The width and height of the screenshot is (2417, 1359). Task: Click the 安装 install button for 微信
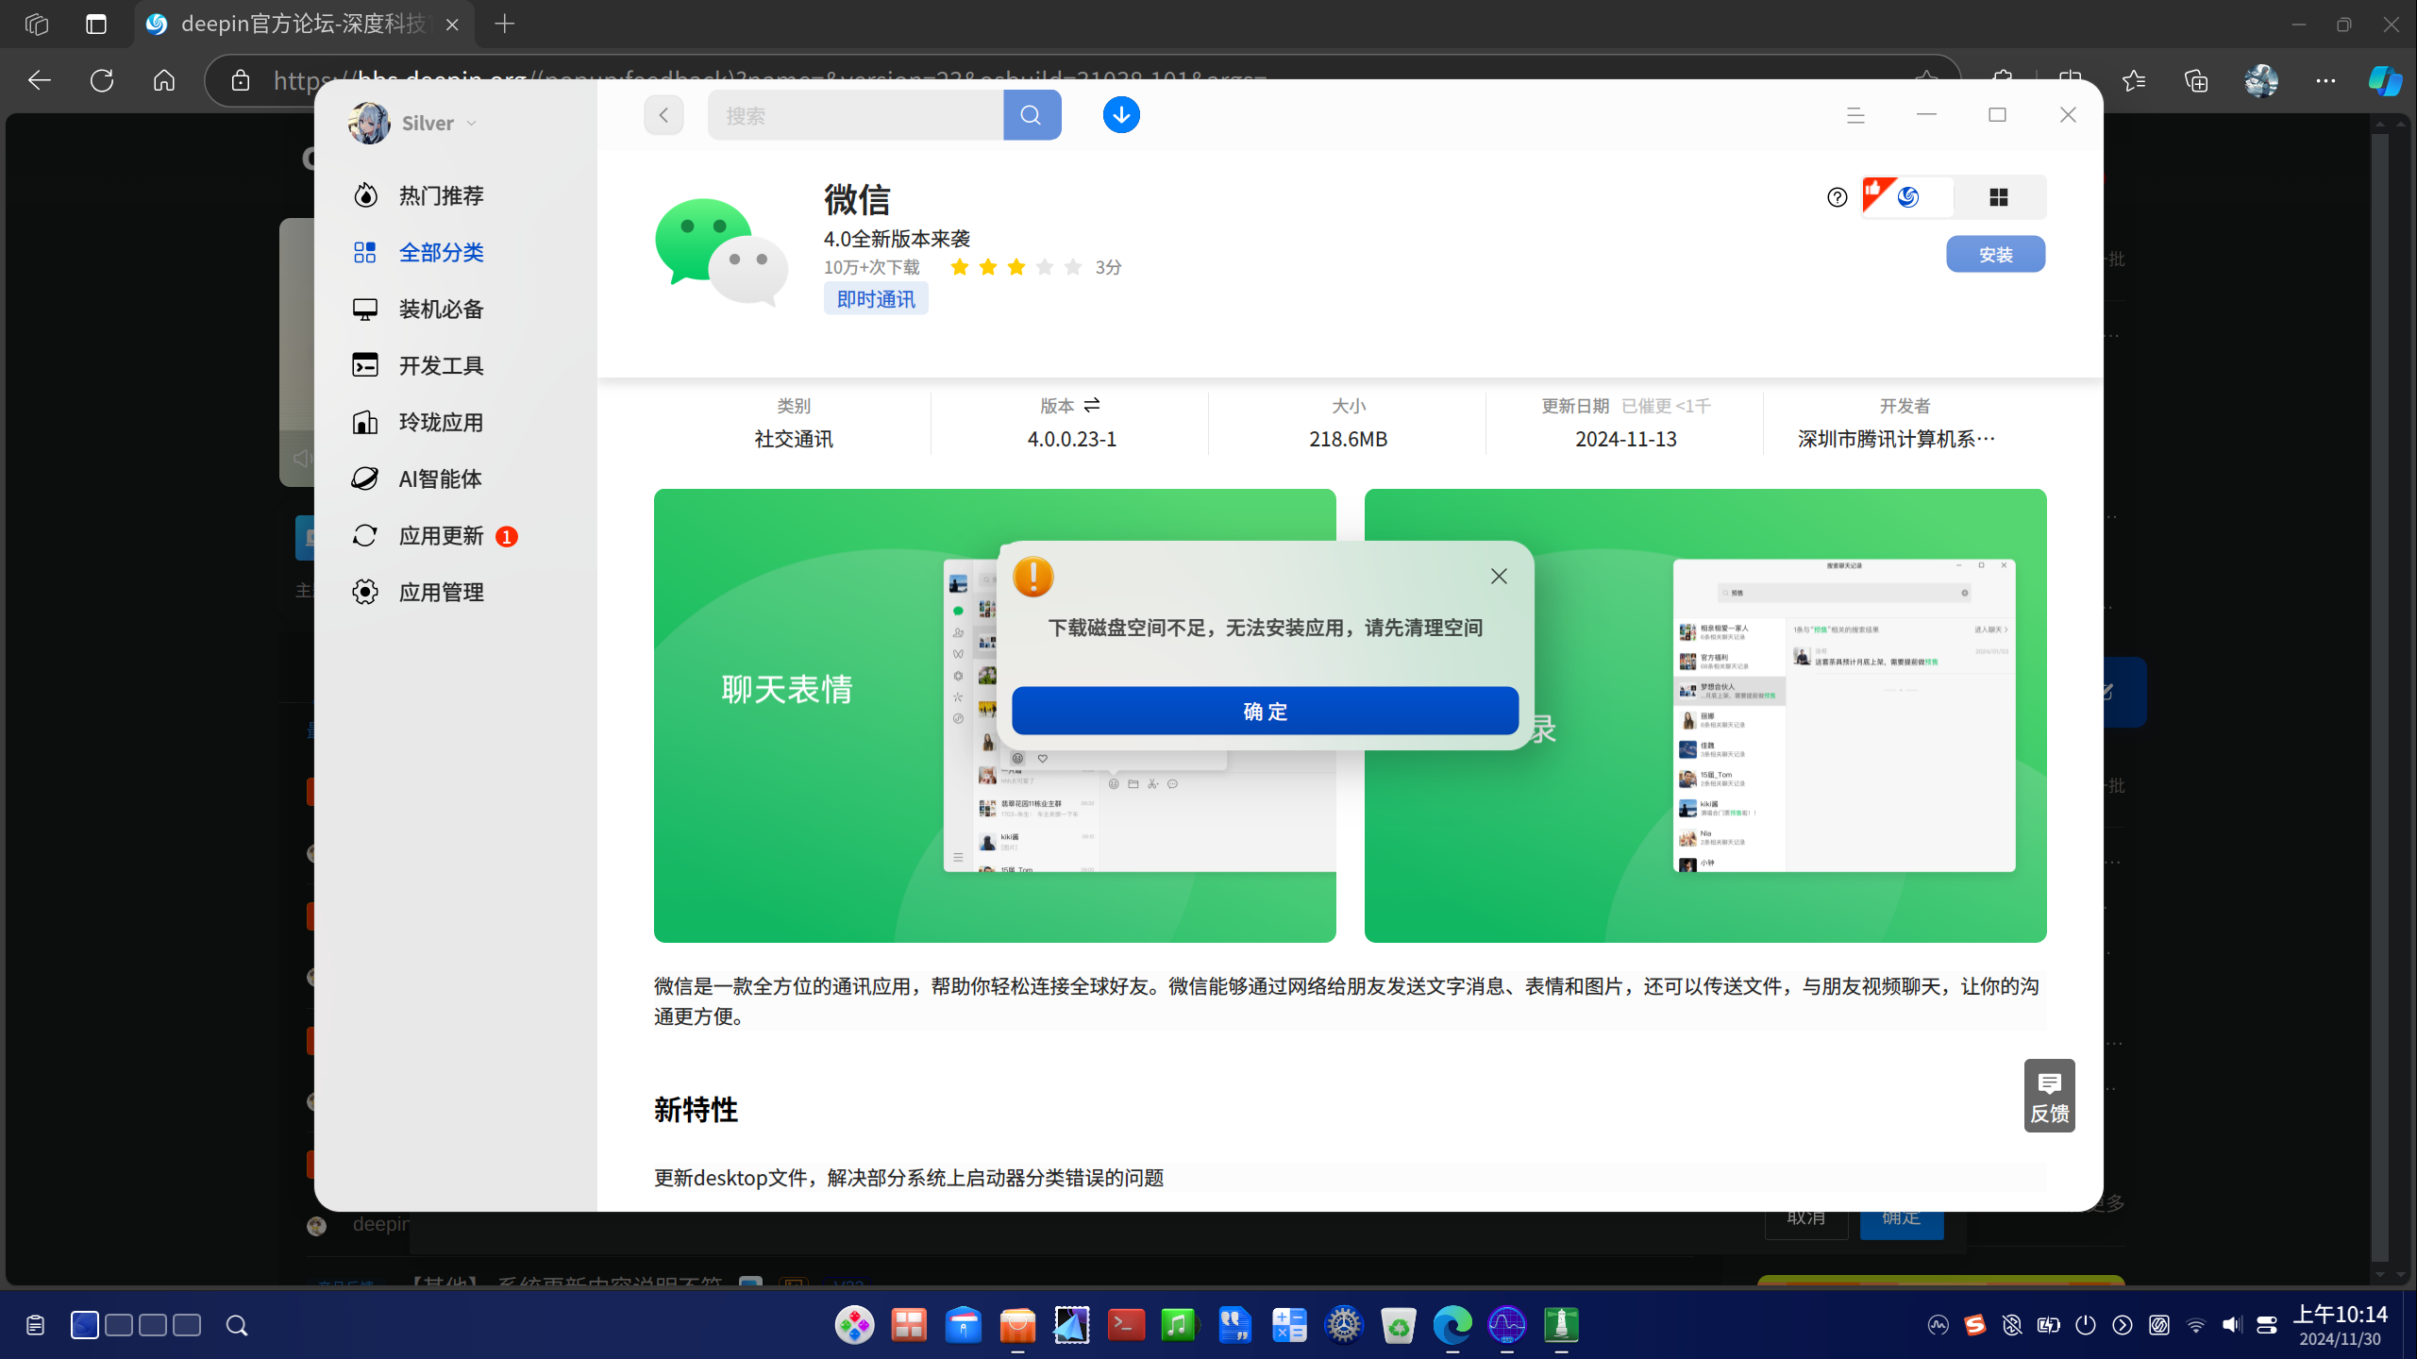tap(1995, 254)
